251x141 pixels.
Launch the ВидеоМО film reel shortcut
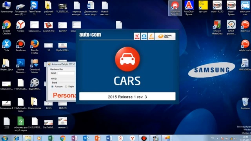pyautogui.click(x=35, y=84)
